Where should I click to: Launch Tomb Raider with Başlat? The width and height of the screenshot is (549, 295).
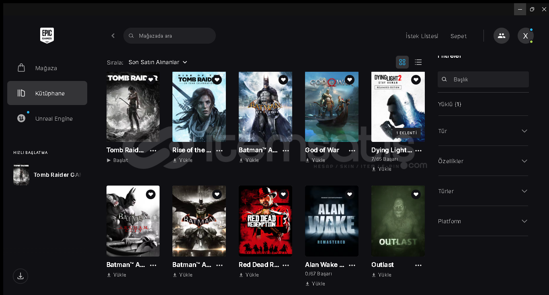click(x=117, y=160)
